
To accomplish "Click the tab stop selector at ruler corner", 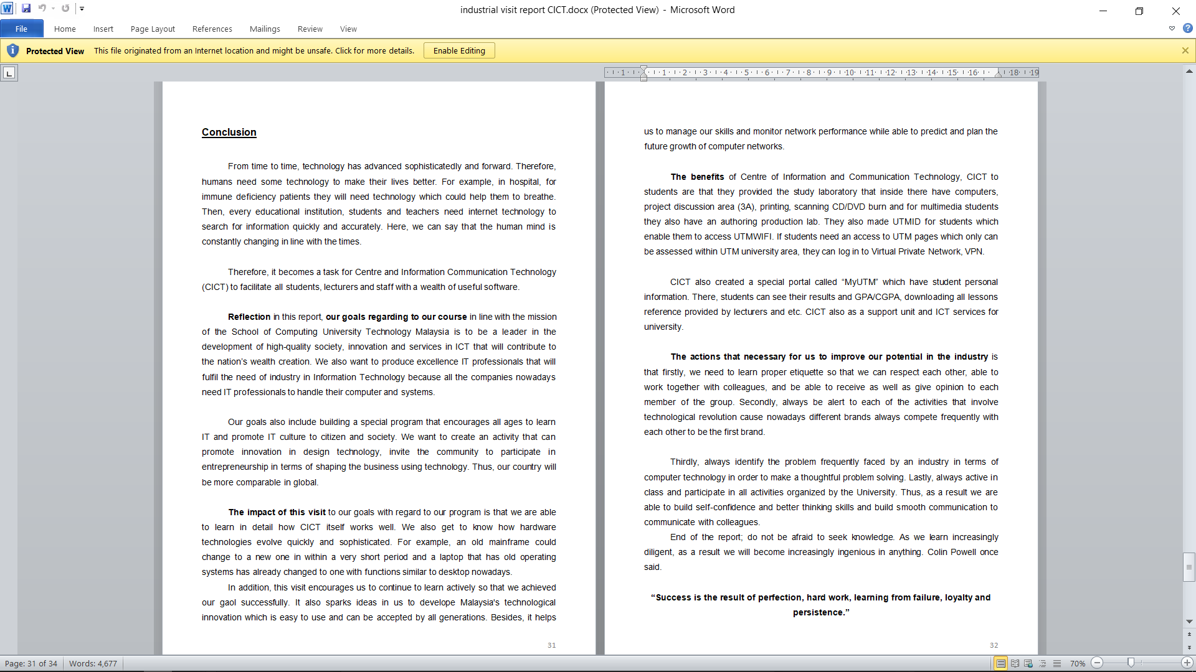I will pyautogui.click(x=9, y=73).
